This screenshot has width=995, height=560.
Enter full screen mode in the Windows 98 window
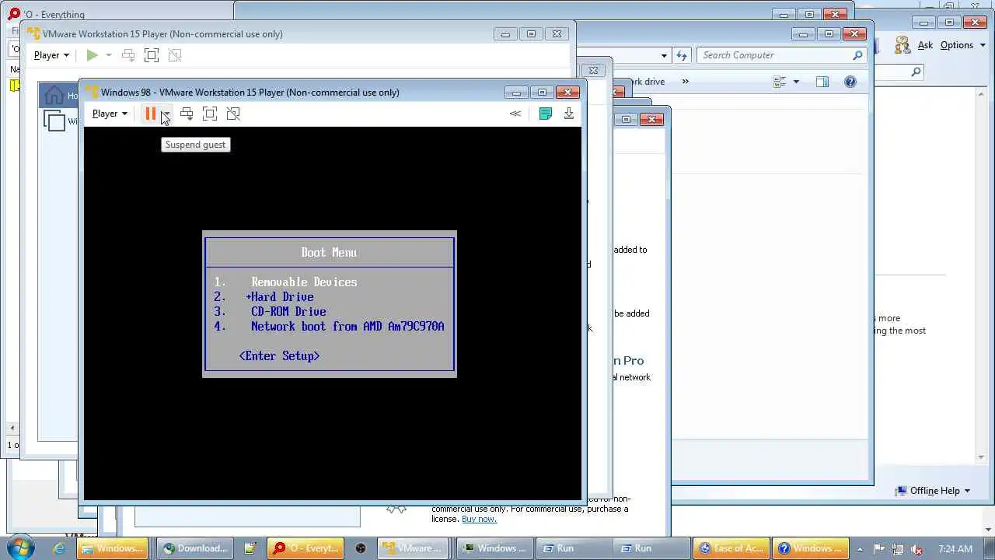210,114
